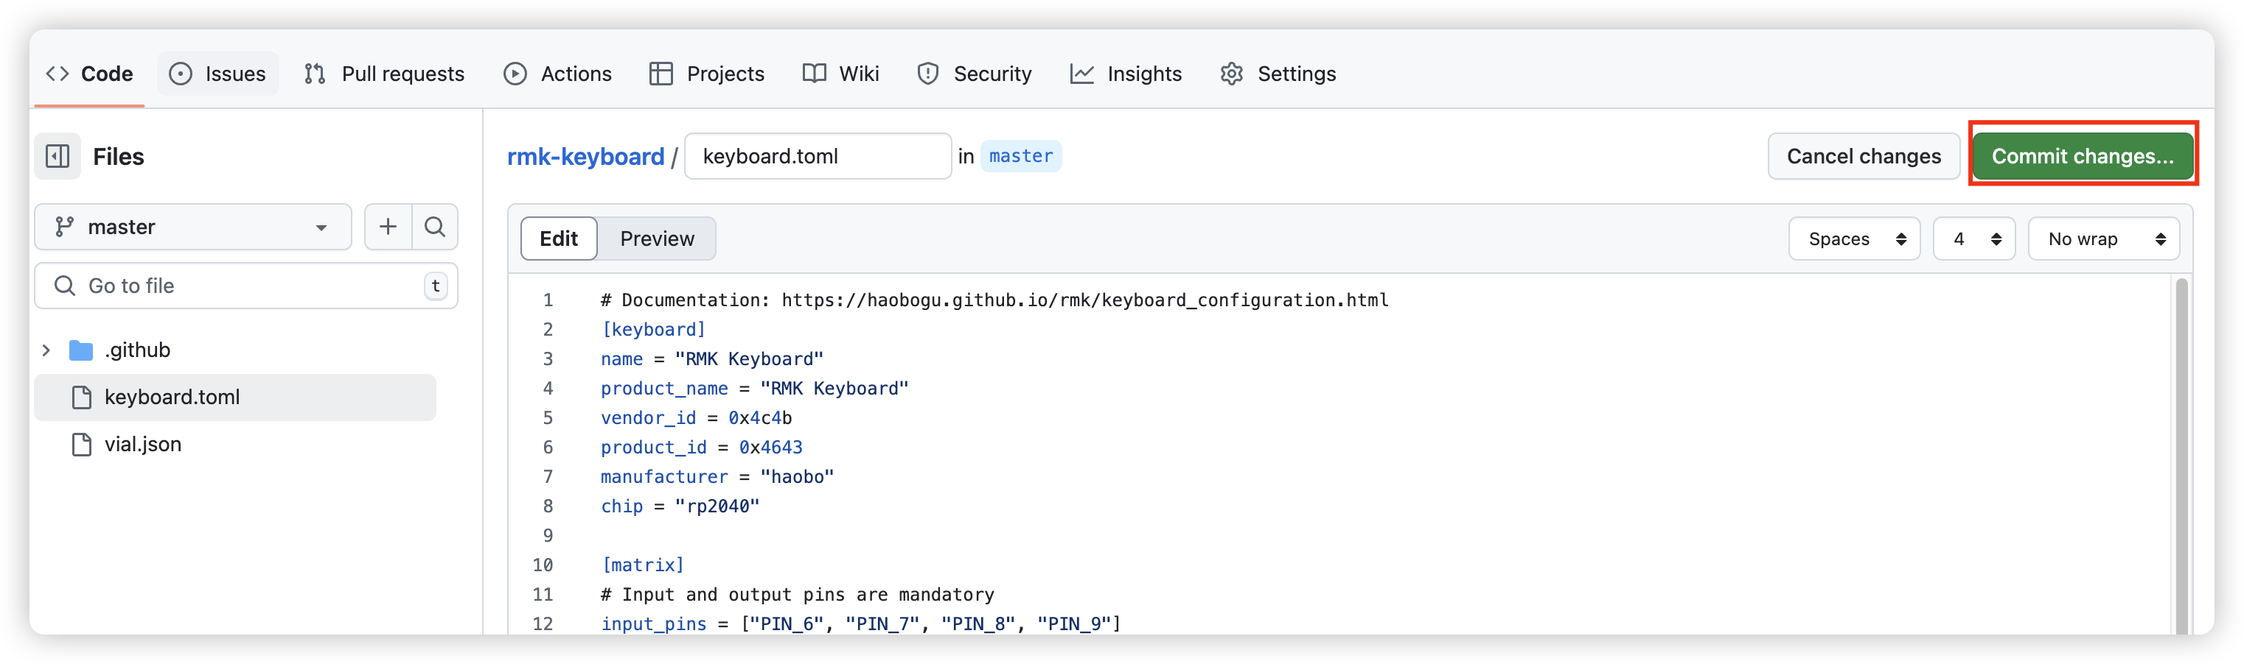Open the Spaces indent mode dropdown
This screenshot has height=664, width=2244.
point(1854,239)
